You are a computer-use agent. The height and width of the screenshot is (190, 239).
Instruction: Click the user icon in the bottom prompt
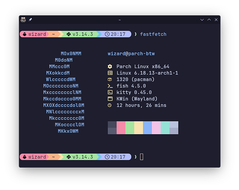pyautogui.click(x=25, y=157)
